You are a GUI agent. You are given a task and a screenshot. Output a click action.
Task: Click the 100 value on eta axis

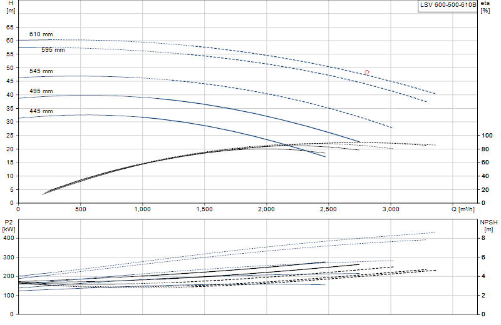pos(487,136)
